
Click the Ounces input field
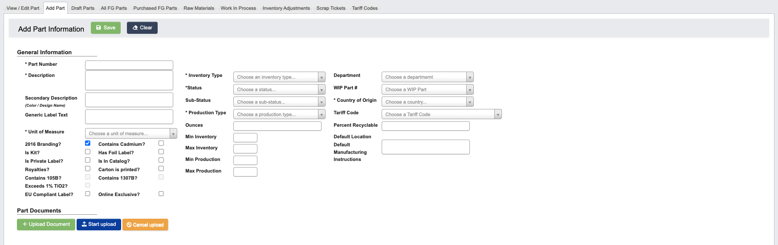(x=277, y=126)
